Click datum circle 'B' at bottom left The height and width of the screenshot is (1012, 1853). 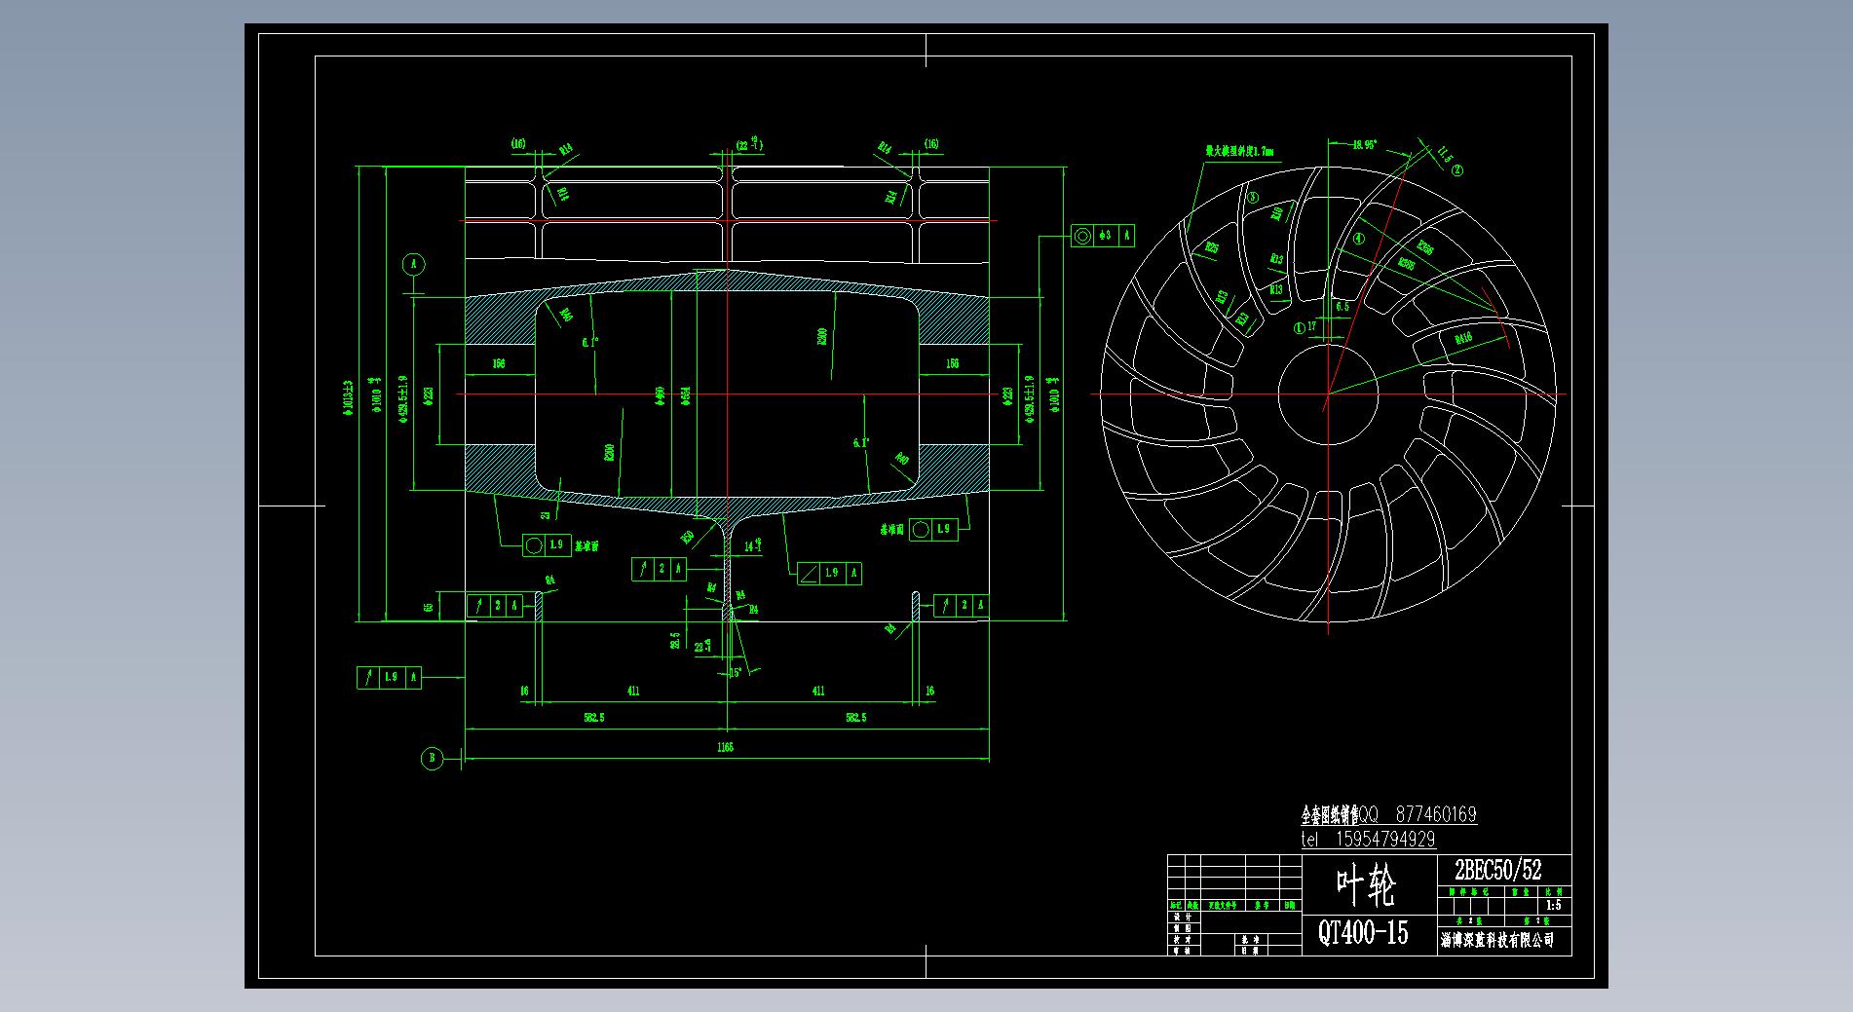pyautogui.click(x=432, y=759)
